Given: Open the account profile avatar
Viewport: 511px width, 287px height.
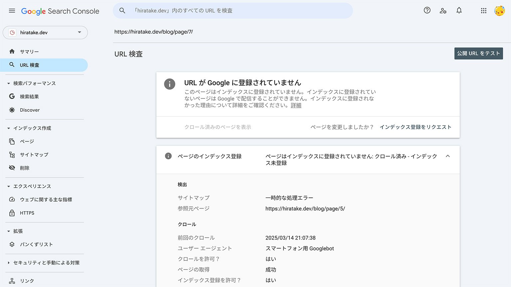Looking at the screenshot, I should coord(499,11).
